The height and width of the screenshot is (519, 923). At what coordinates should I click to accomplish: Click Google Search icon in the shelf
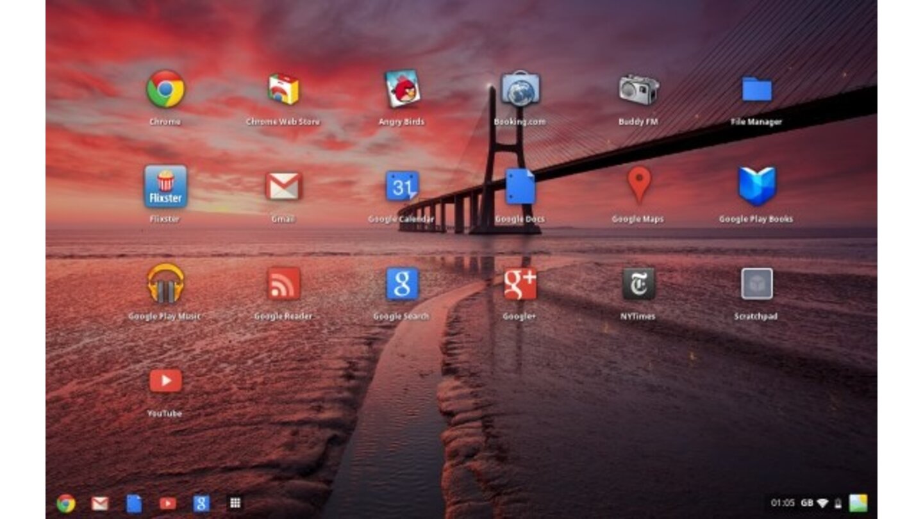point(202,504)
